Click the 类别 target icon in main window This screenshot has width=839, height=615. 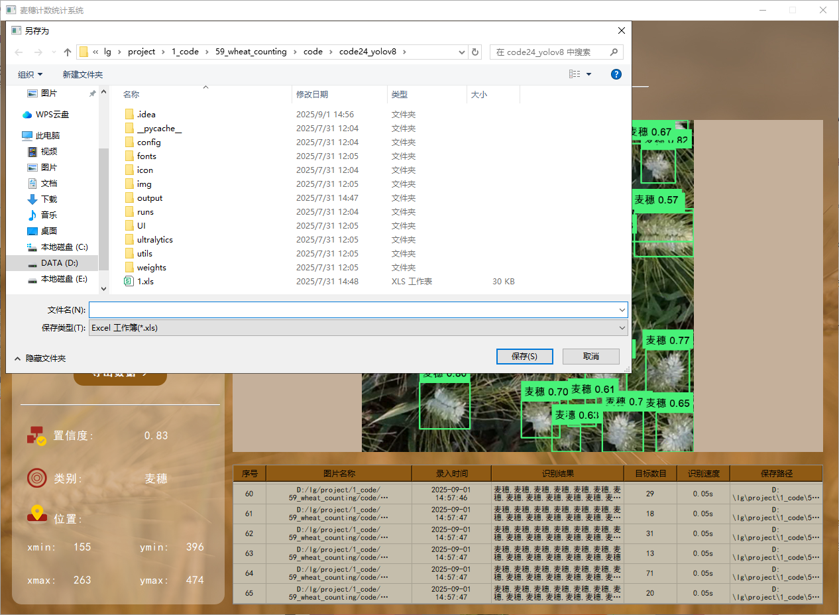pyautogui.click(x=36, y=478)
